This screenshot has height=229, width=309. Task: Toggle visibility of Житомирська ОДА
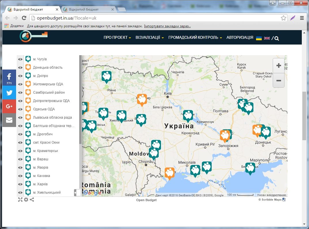(x=20, y=84)
